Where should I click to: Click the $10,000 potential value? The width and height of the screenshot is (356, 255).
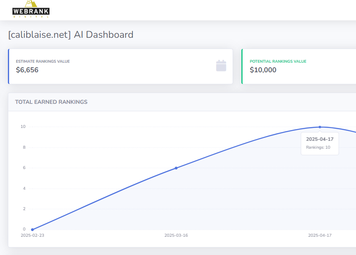point(263,70)
